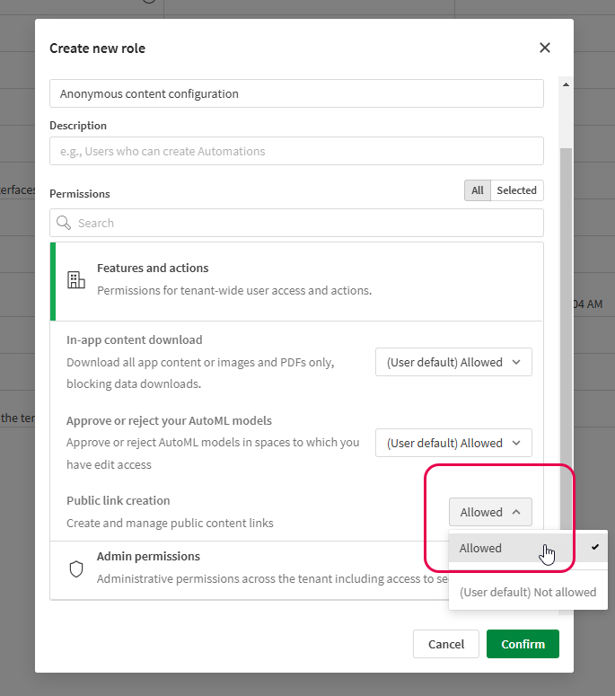615x696 pixels.
Task: Click the role name input field
Action: coord(296,93)
